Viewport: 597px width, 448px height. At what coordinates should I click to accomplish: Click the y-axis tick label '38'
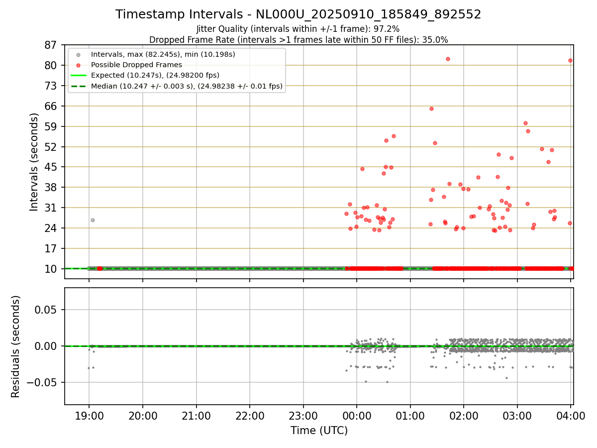coord(51,187)
